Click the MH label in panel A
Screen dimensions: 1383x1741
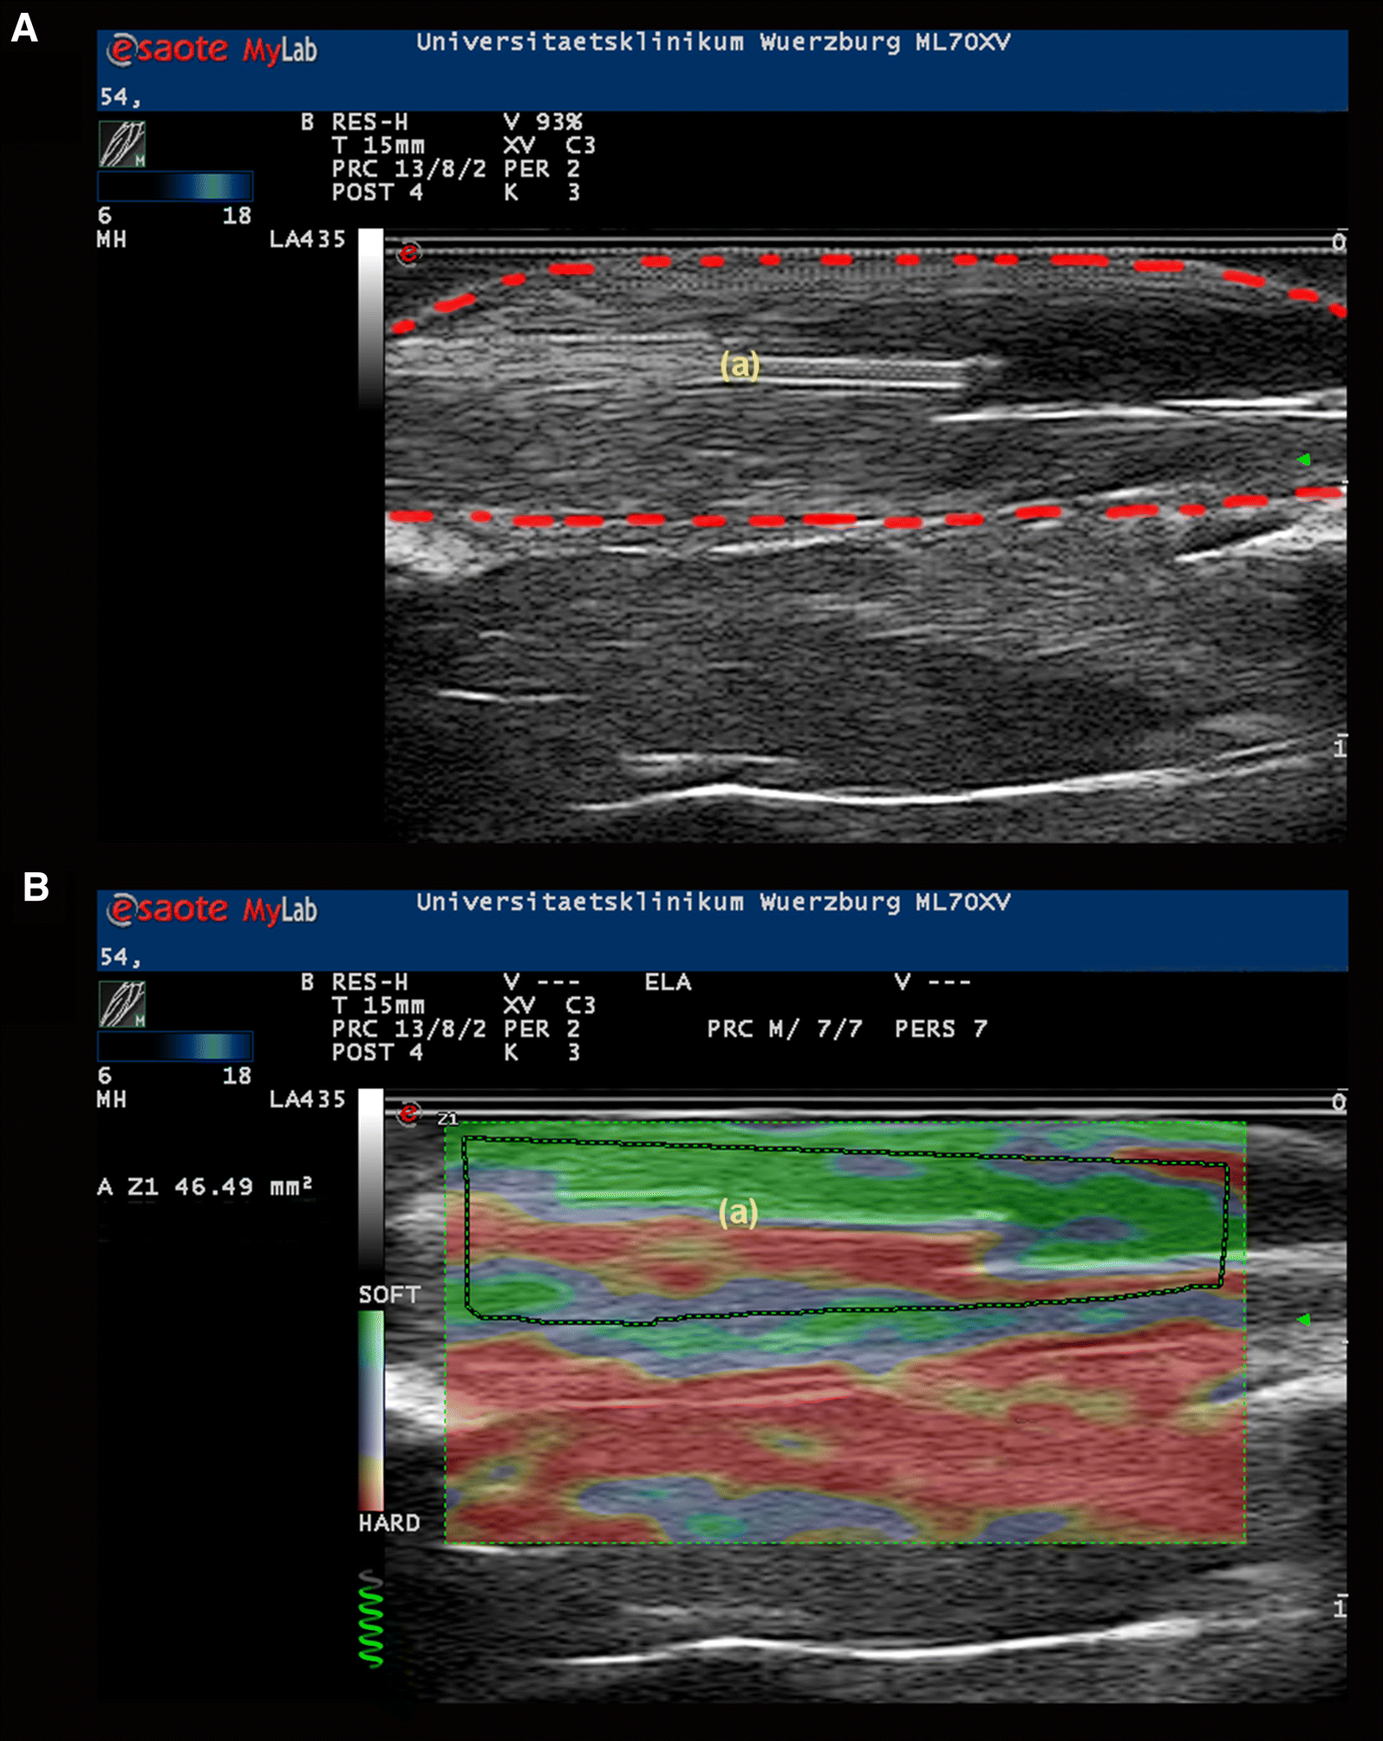tap(112, 239)
